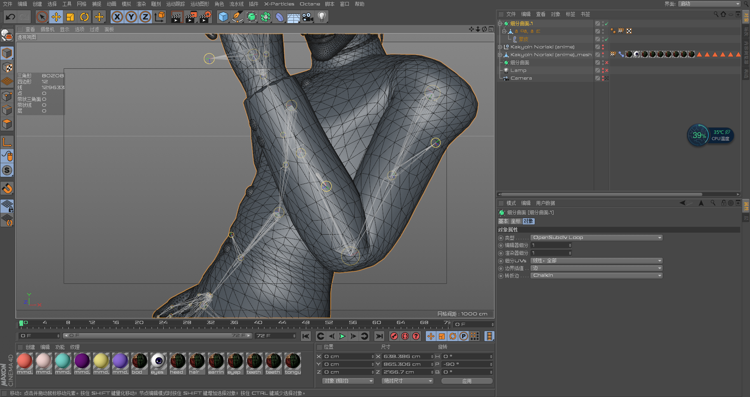Toggle visibility dots for Lamp object
Screen dimensions: 750x397
(x=603, y=70)
